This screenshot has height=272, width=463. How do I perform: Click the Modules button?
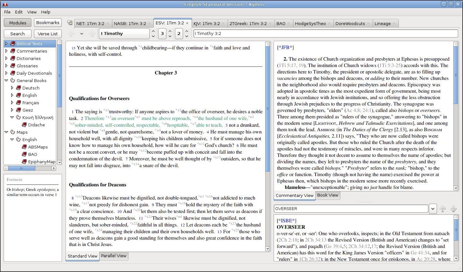click(17, 22)
